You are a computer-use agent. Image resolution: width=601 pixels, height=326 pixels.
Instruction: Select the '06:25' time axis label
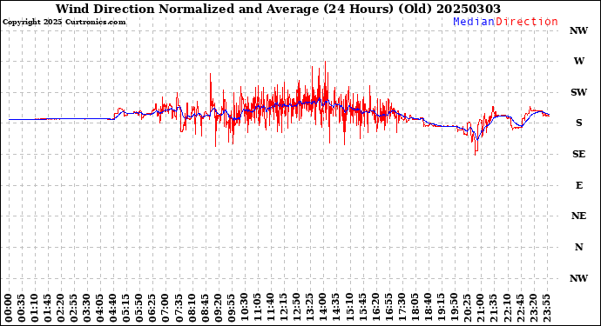pos(152,308)
